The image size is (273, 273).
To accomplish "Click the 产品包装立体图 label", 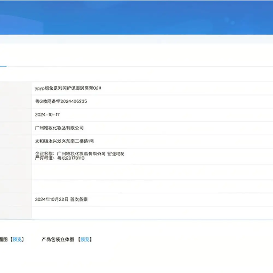I will pyautogui.click(x=58, y=240).
